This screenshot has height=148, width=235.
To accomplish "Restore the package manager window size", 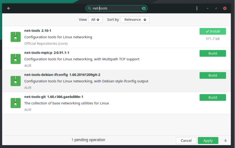I will click(x=216, y=8).
